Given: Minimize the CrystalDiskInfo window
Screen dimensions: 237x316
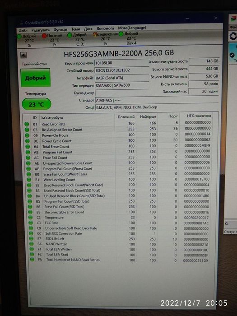Looking at the screenshot, I should (187, 19).
